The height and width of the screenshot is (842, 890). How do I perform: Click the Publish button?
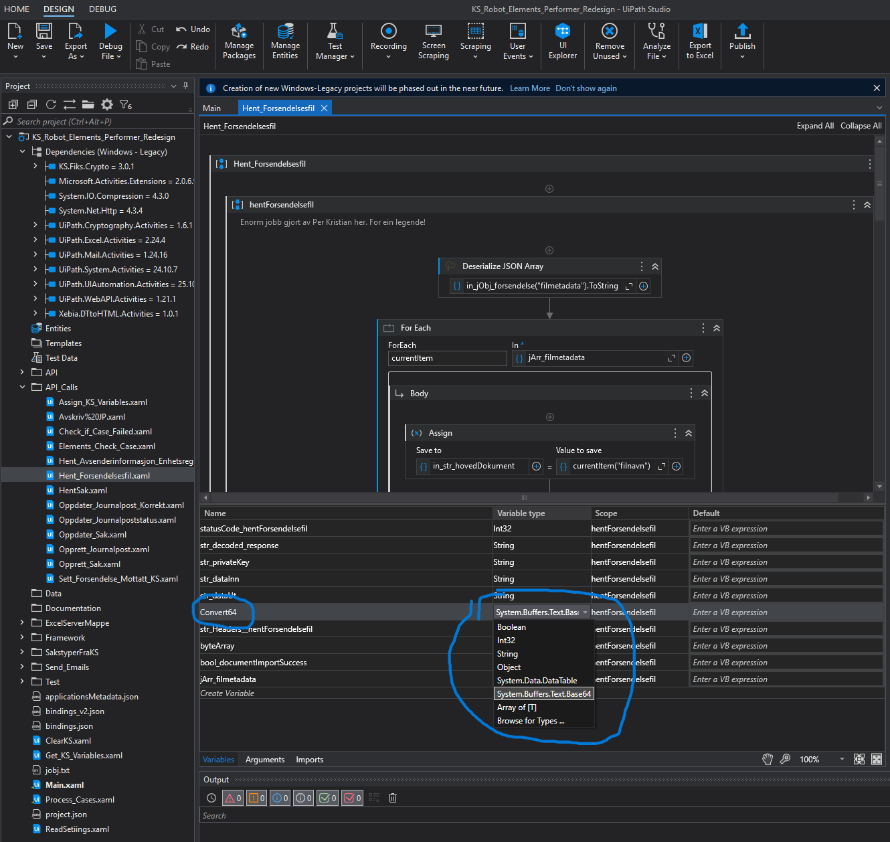pos(742,41)
